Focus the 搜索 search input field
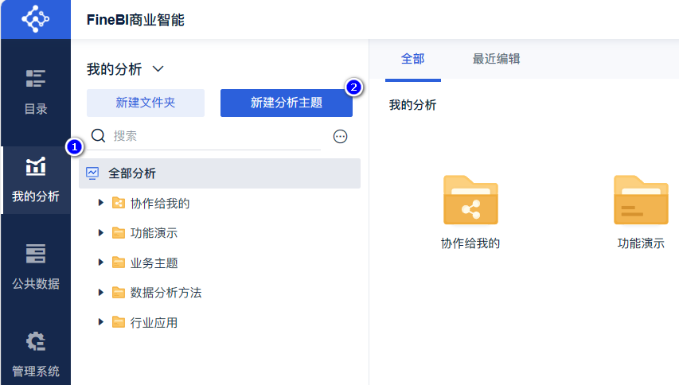The height and width of the screenshot is (385, 679). coord(215,136)
